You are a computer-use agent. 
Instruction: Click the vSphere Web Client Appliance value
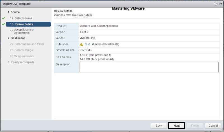click(x=99, y=26)
